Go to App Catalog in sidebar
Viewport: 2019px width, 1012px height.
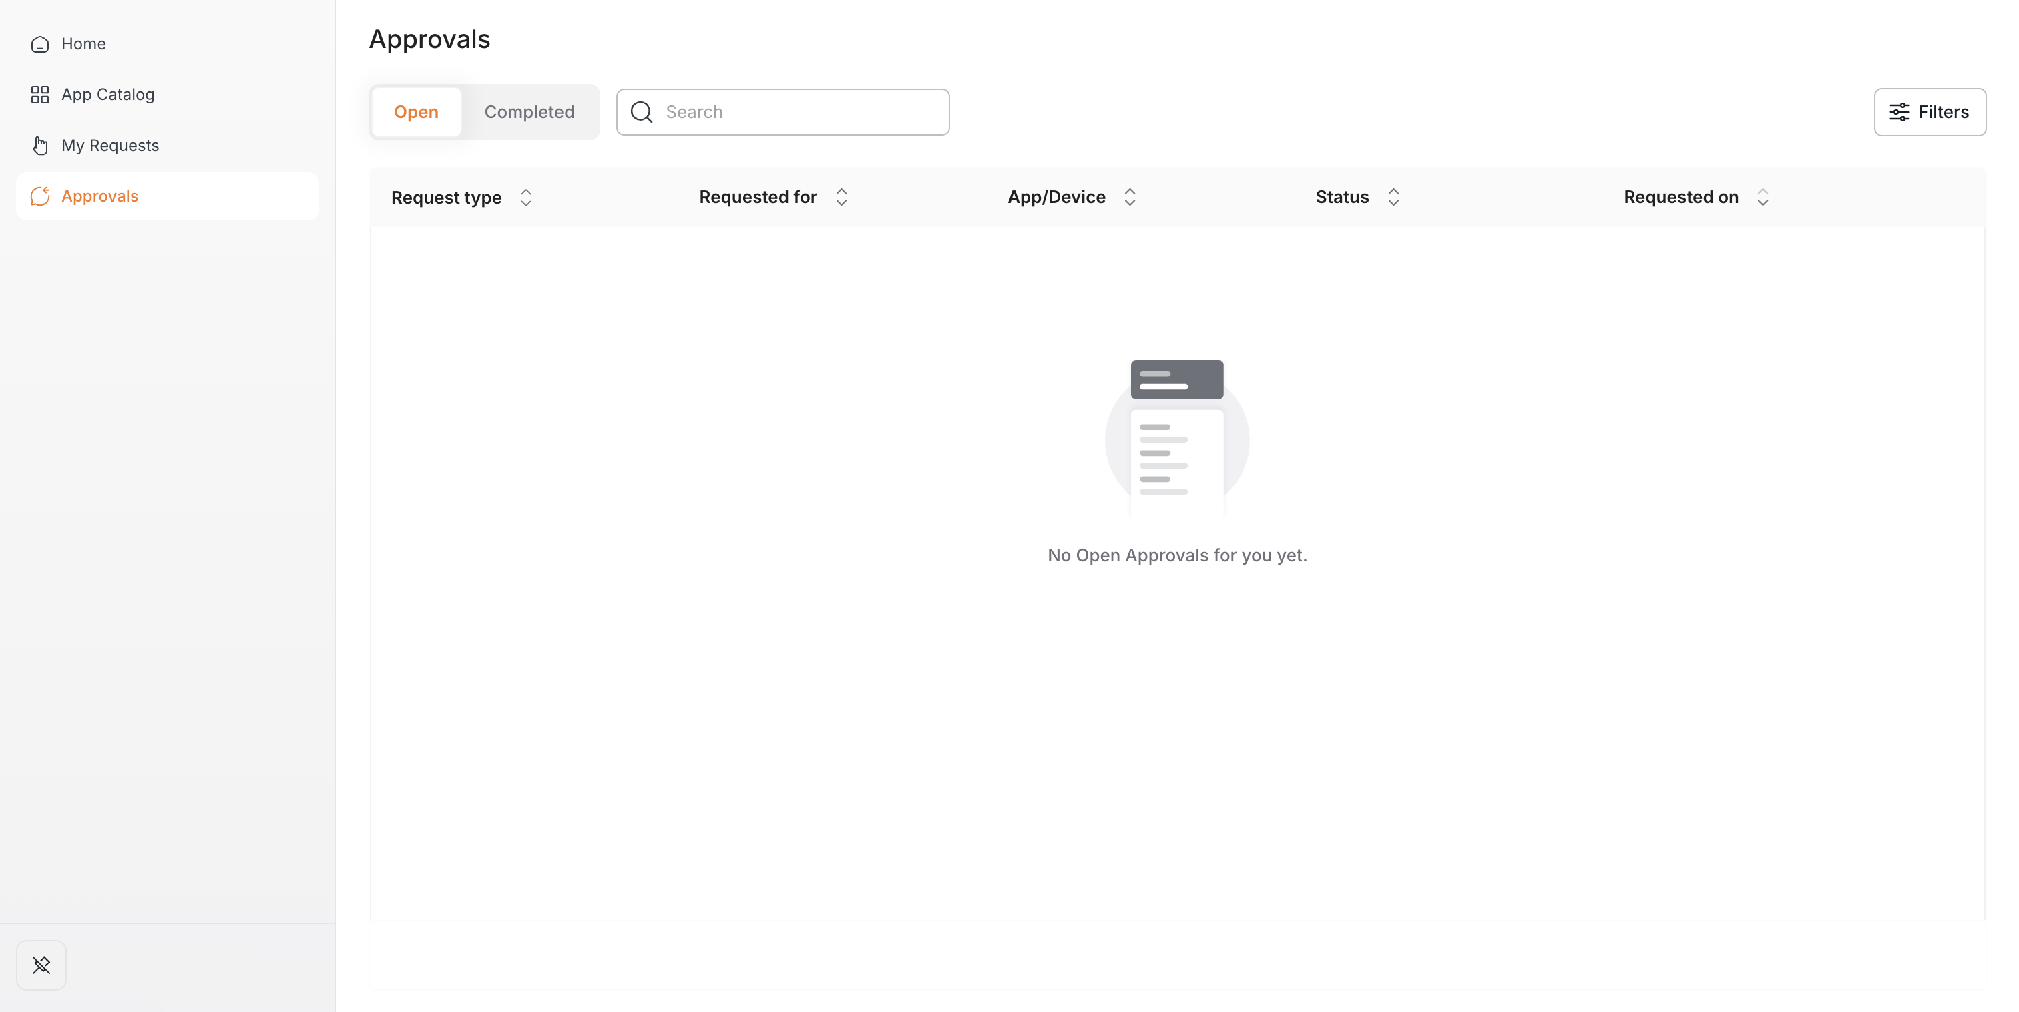coord(167,95)
